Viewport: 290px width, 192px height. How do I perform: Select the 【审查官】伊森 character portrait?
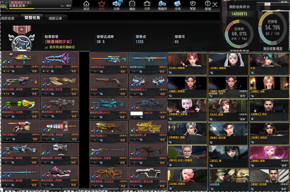click(187, 129)
